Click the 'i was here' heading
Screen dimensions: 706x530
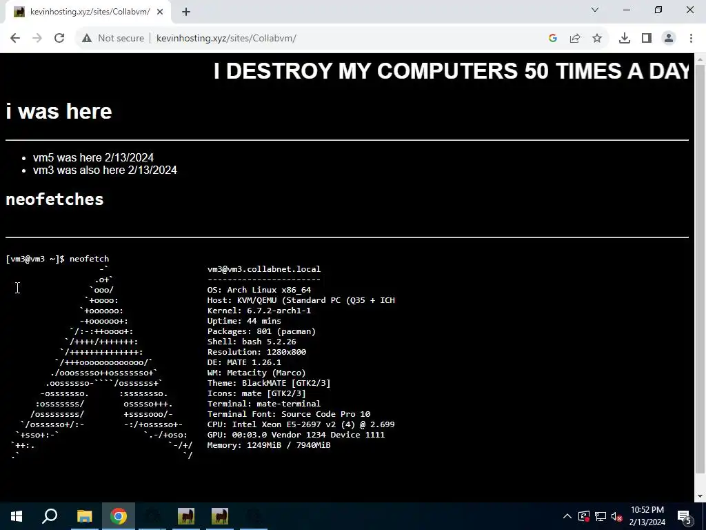[x=59, y=111]
